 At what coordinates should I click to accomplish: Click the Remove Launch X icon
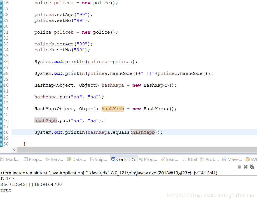point(246,167)
